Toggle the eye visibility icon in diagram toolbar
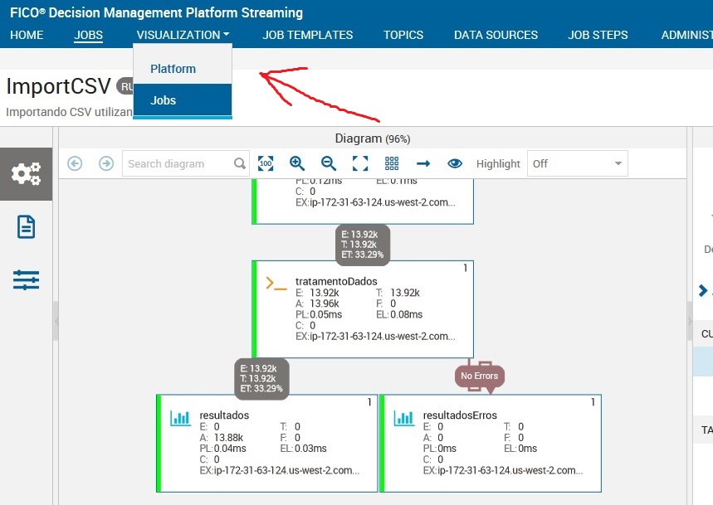Viewport: 713px width, 505px height. click(455, 163)
